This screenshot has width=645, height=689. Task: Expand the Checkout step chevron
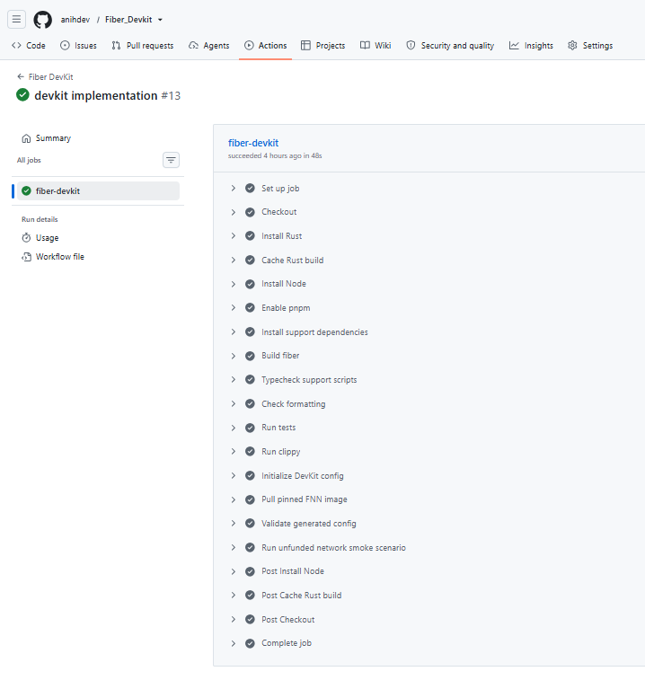tap(234, 212)
